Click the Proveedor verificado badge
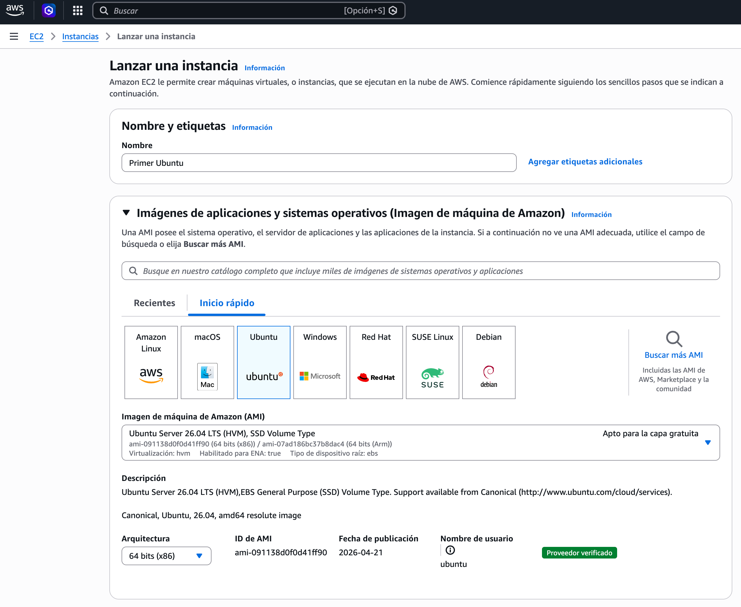Screen dimensions: 741x607 point(579,553)
